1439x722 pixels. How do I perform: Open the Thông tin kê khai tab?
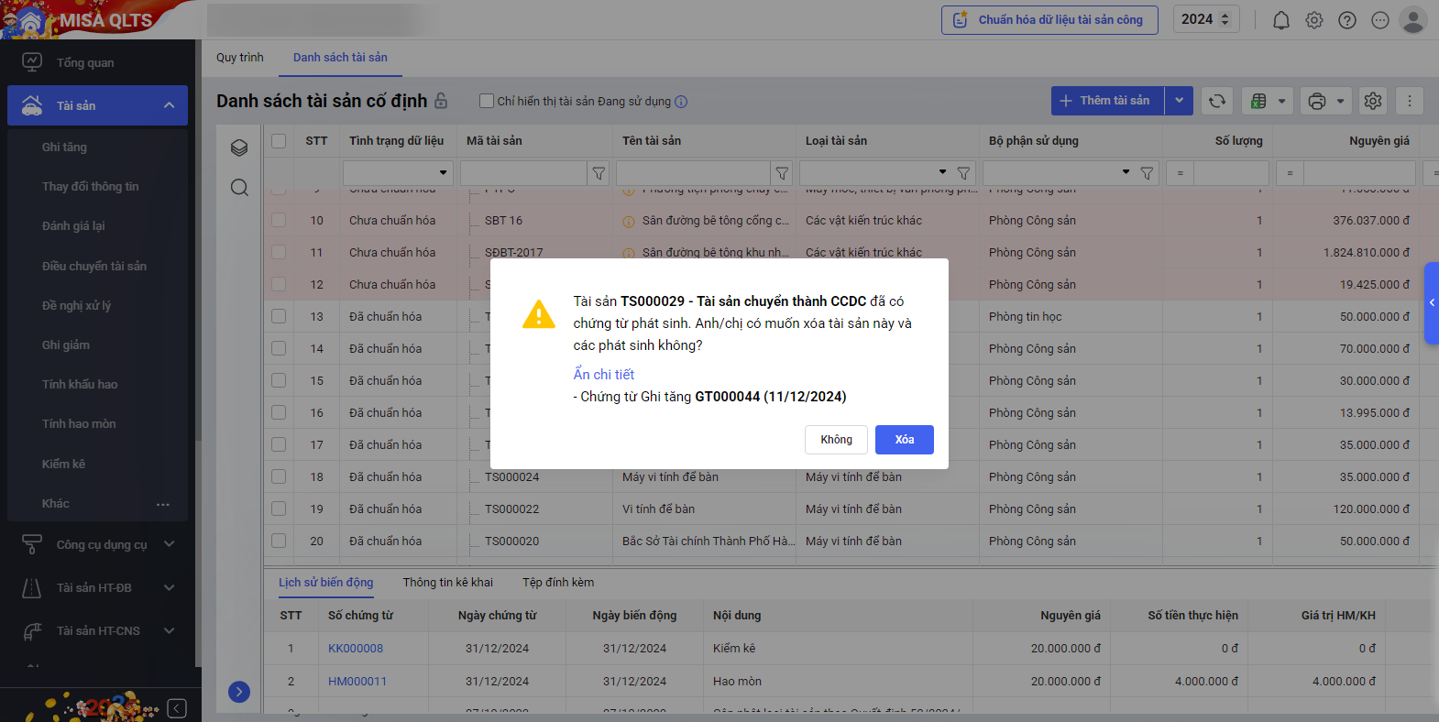447,583
